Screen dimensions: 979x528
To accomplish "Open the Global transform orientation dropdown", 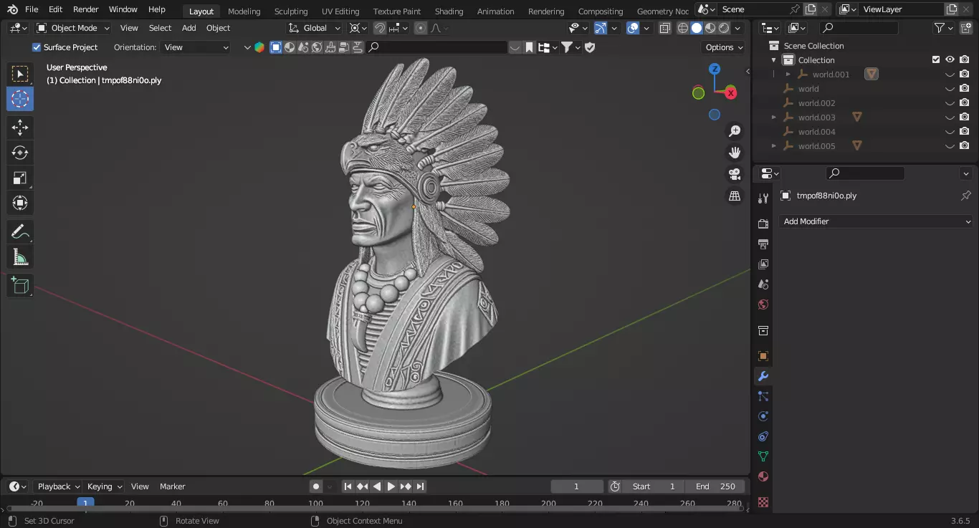I will pos(315,28).
